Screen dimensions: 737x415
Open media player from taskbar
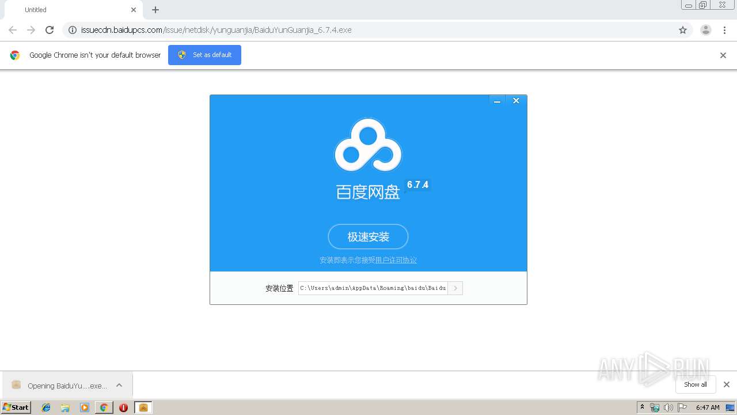point(85,408)
